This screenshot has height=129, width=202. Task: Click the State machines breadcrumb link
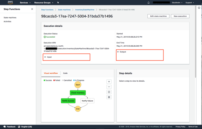[x=64, y=10]
